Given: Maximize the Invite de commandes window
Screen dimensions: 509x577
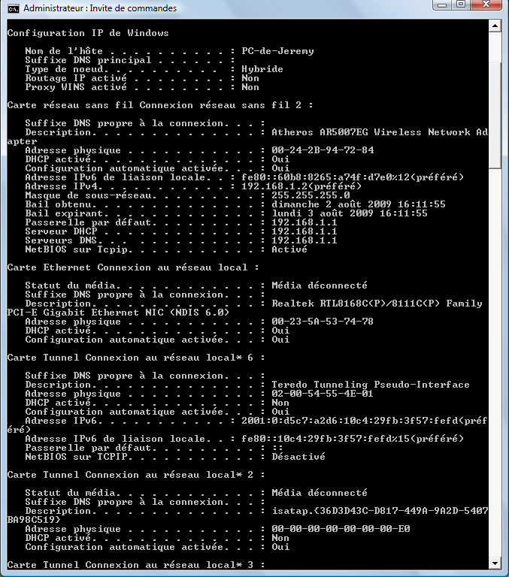Looking at the screenshot, I should 461,5.
